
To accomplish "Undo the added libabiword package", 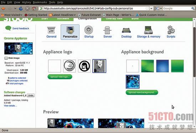I will pos(31,96).
